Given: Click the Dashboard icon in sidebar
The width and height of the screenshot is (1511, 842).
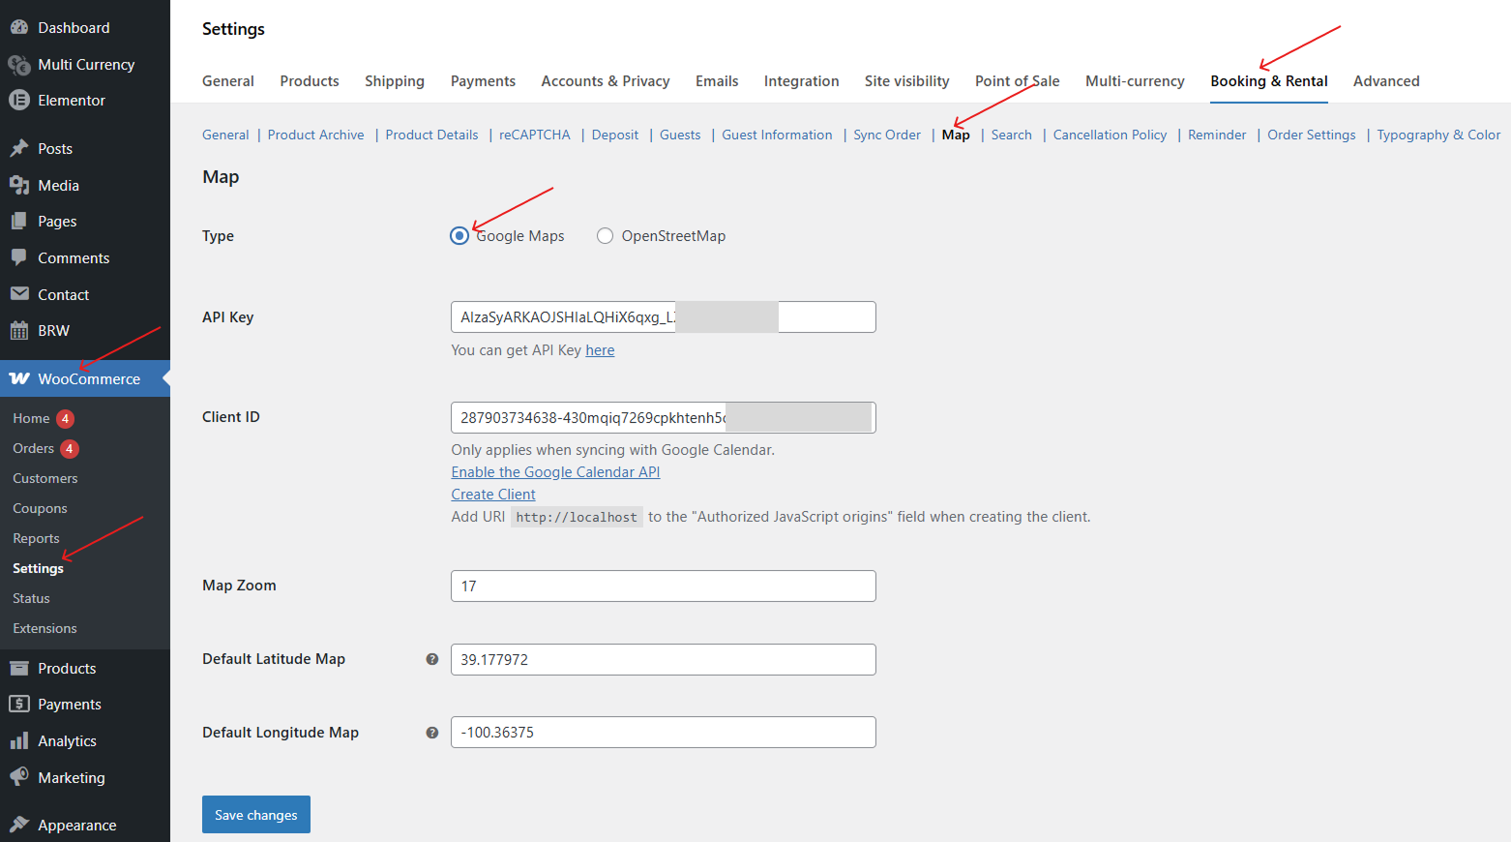Looking at the screenshot, I should [19, 28].
